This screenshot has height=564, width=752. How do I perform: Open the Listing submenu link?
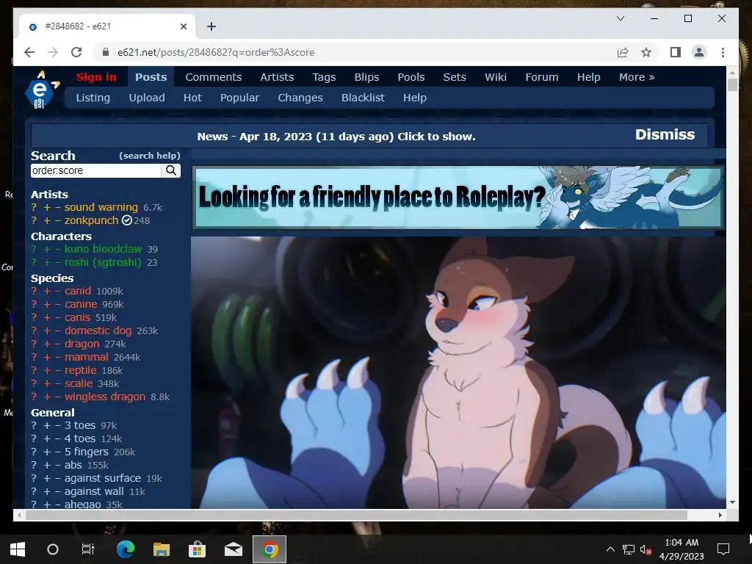[x=93, y=98]
